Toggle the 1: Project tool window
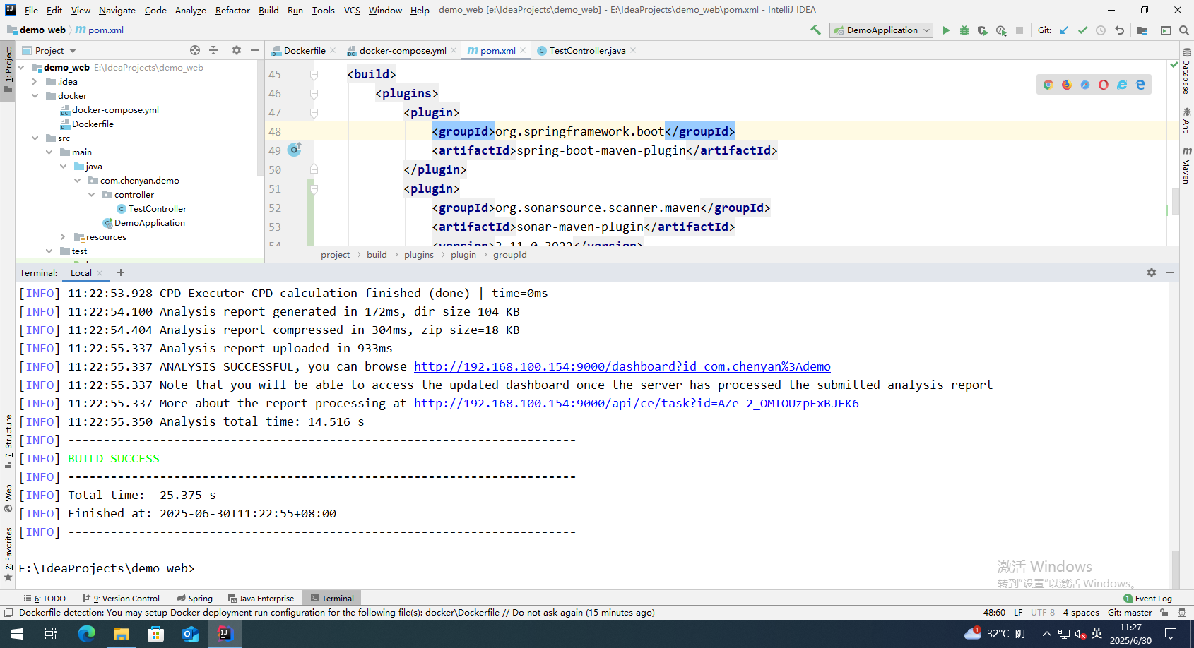Image resolution: width=1194 pixels, height=648 pixels. coord(8,71)
